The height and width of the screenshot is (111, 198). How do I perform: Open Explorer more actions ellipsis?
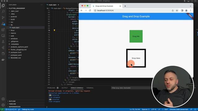pos(42,5)
